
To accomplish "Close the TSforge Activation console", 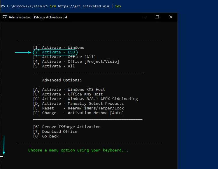I will pyautogui.click(x=171, y=17).
